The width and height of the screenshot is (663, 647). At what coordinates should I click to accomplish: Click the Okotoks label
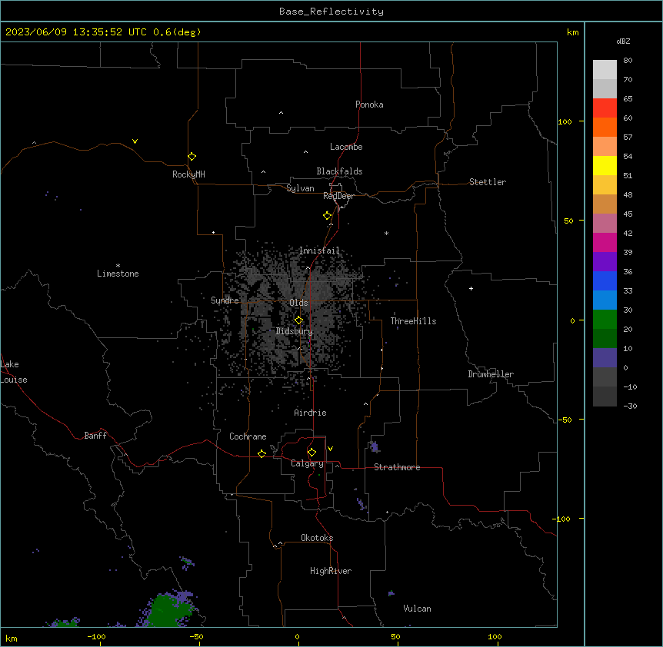click(317, 538)
